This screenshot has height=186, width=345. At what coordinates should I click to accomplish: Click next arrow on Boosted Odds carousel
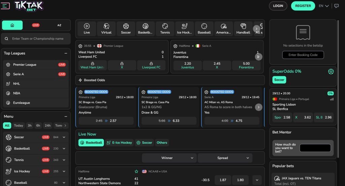[x=258, y=107]
